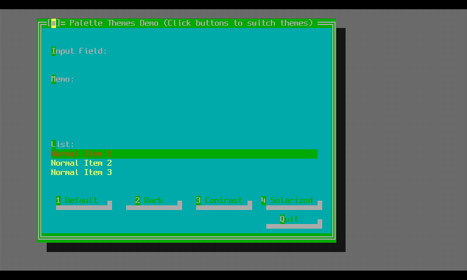
Task: Select 'Normal Item 1' in the list
Action: (184, 154)
